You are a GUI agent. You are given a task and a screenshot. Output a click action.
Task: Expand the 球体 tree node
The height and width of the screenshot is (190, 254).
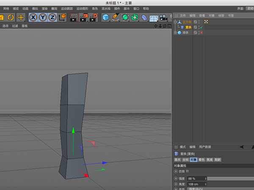click(x=175, y=33)
